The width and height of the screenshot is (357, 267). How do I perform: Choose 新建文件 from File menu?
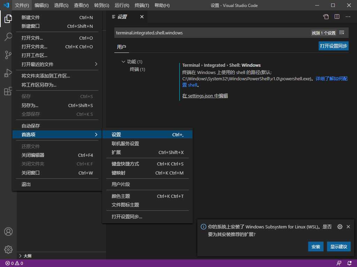pyautogui.click(x=57, y=17)
